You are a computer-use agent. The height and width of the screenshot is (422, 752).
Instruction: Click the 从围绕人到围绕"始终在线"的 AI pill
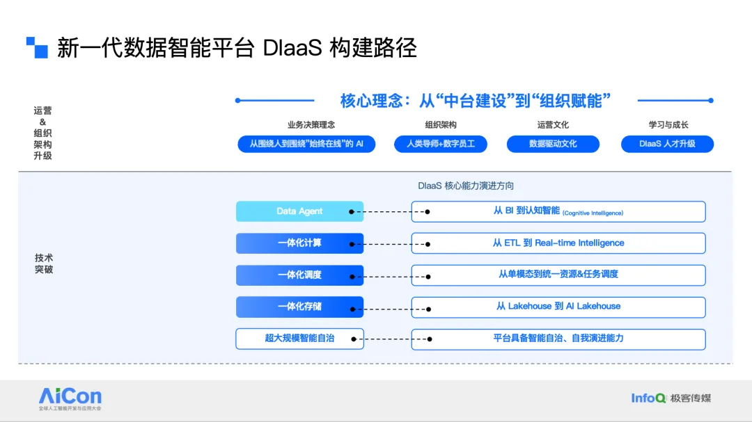coord(306,144)
